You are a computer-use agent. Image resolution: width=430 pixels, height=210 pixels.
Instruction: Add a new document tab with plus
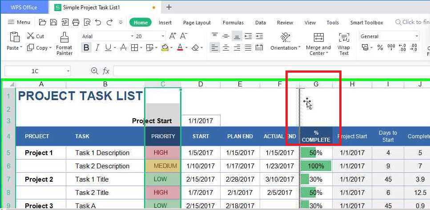point(169,8)
